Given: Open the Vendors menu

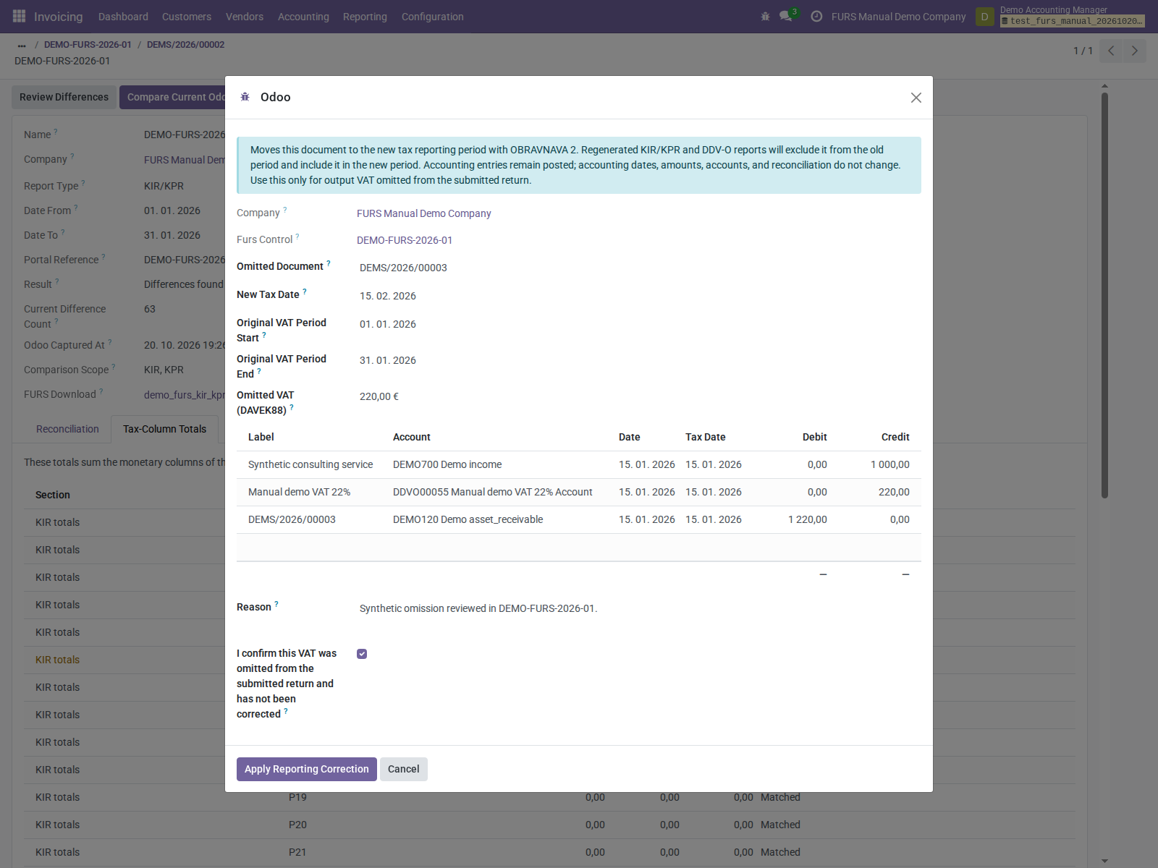Looking at the screenshot, I should pos(245,17).
